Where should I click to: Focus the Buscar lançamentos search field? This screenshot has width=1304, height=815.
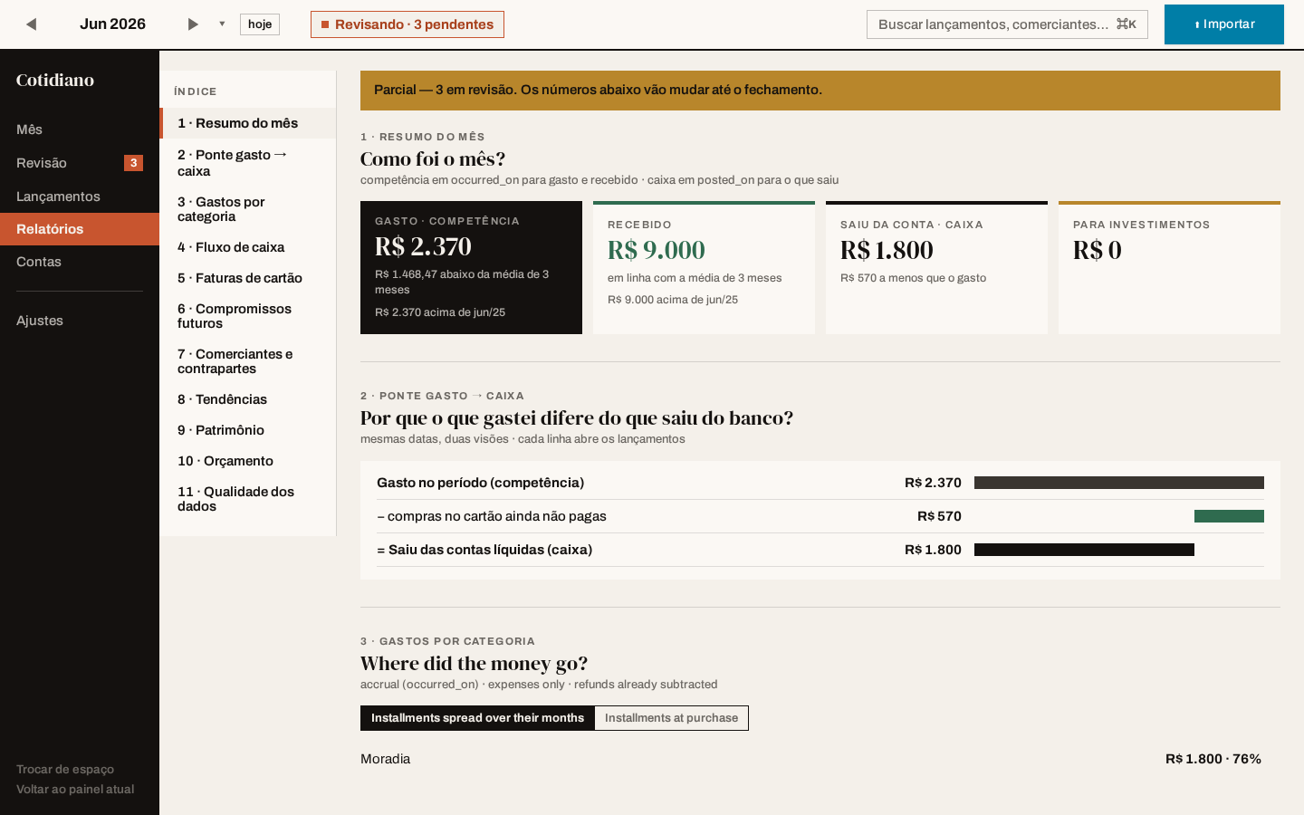click(x=1007, y=24)
